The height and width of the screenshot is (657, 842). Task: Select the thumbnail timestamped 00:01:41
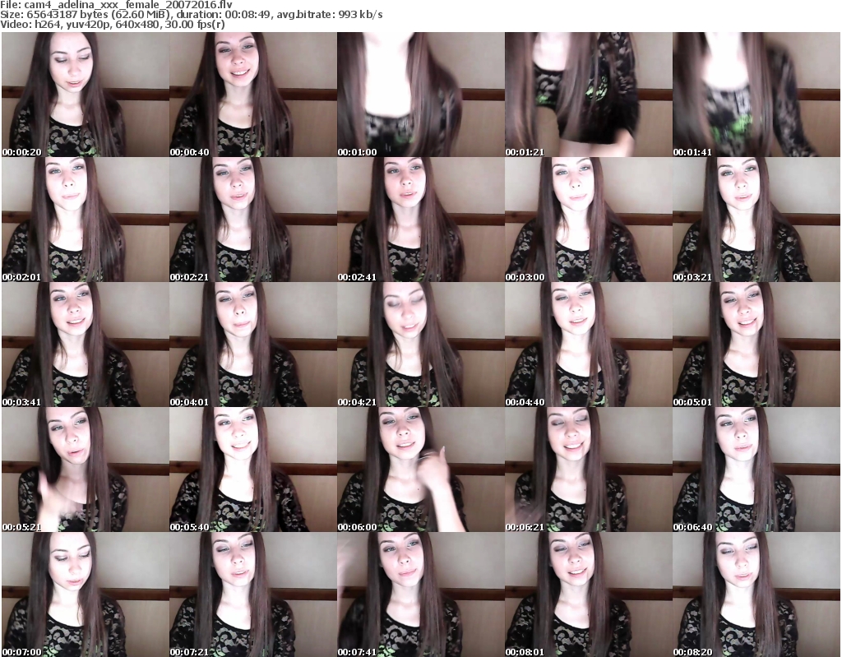pyautogui.click(x=756, y=95)
